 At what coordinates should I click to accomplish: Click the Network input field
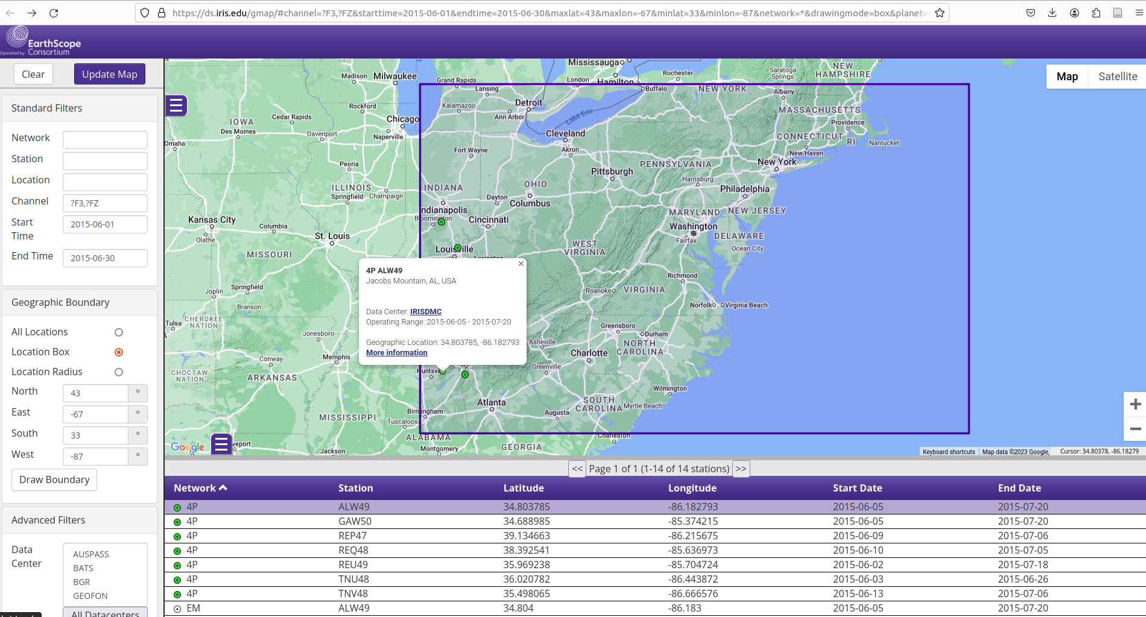(x=105, y=140)
